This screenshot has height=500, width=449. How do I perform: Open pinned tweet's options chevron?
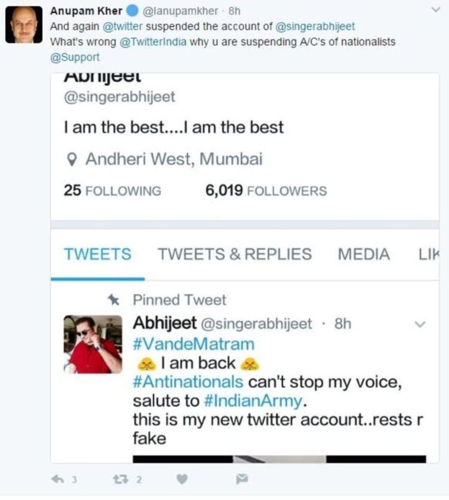click(x=421, y=324)
